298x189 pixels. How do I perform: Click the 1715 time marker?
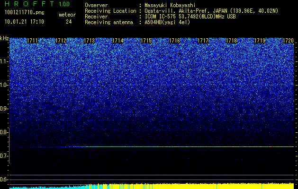tap(146, 41)
